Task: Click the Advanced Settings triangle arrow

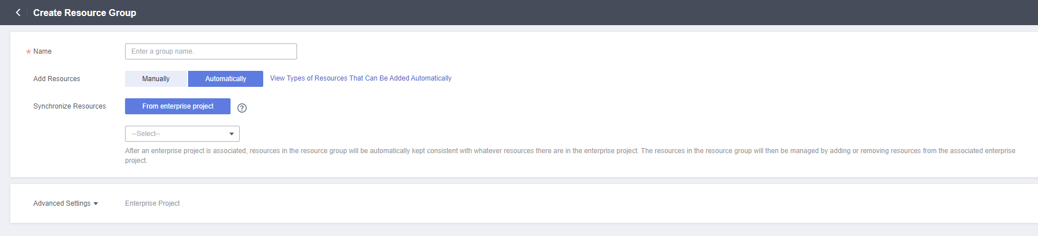Action: 96,203
